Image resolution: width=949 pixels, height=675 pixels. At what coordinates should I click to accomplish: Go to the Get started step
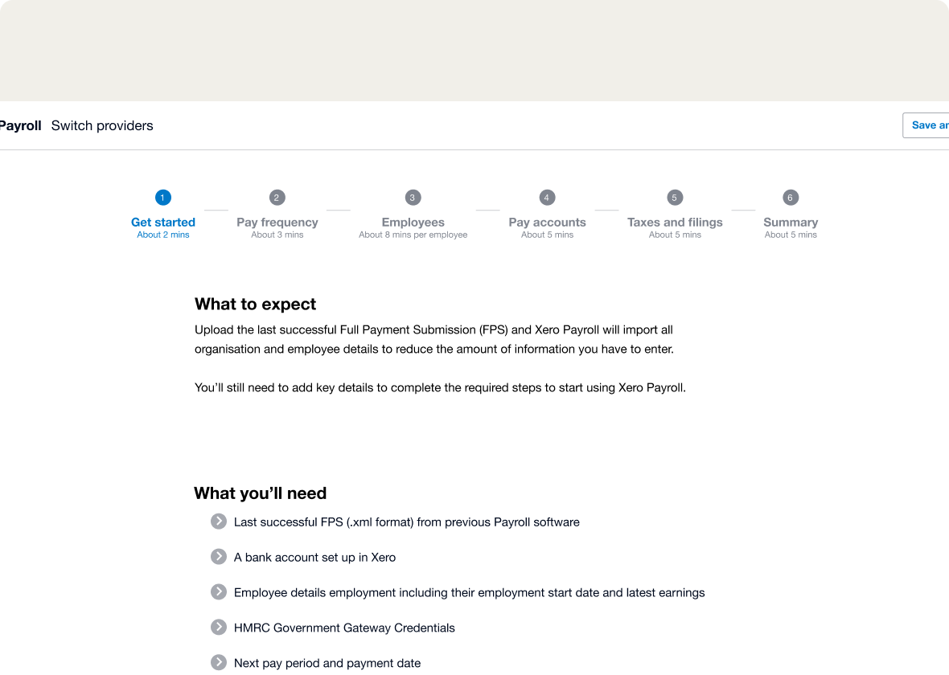163,223
